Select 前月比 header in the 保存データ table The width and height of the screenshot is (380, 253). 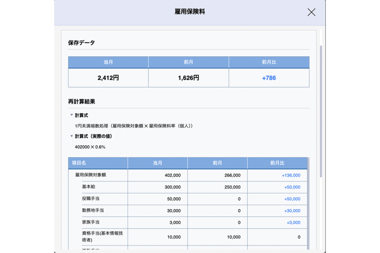point(269,62)
